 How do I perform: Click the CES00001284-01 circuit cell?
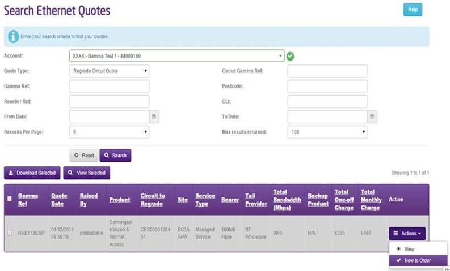(156, 233)
